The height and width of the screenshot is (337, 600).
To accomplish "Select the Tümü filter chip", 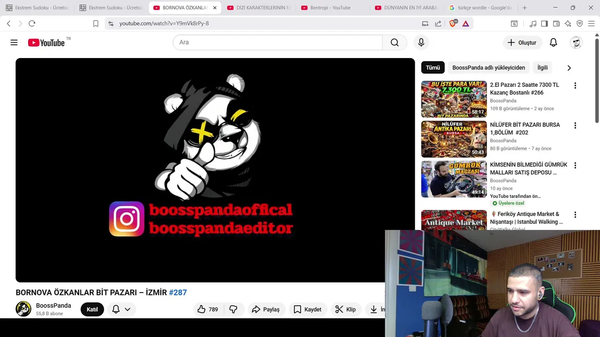I will 433,68.
